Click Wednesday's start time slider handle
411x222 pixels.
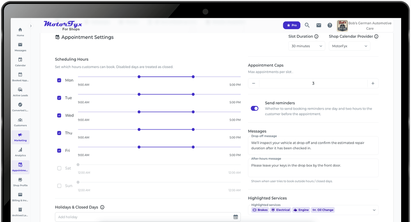click(139, 112)
